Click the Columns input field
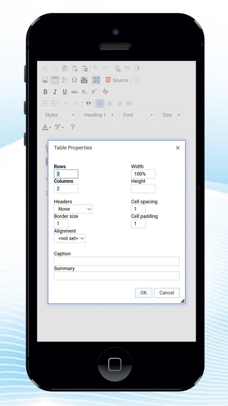The image size is (228, 406). coord(66,188)
